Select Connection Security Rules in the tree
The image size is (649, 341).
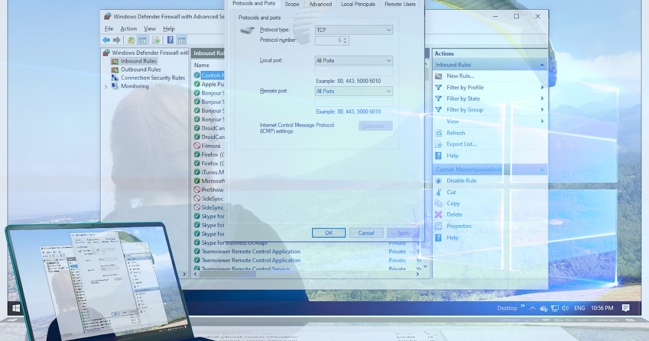[153, 78]
